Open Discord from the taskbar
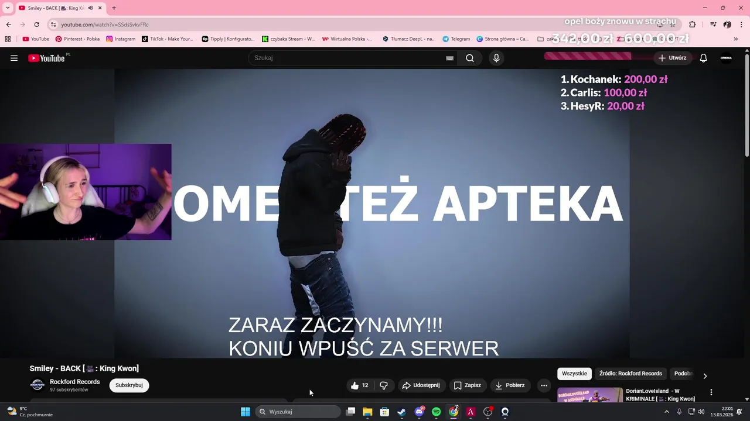750x421 pixels. point(419,412)
